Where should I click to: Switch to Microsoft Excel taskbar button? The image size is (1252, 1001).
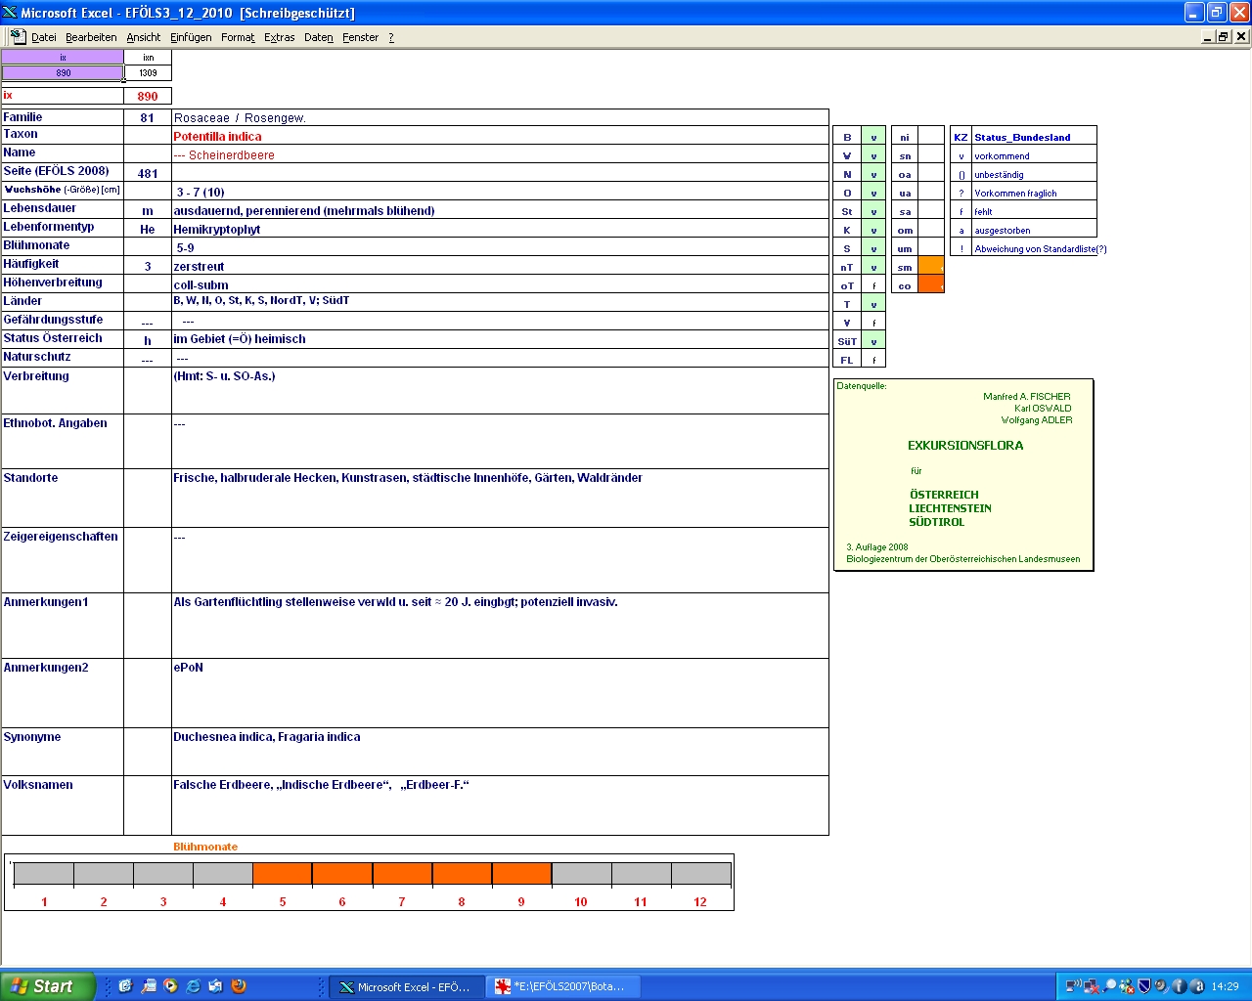[x=405, y=986]
